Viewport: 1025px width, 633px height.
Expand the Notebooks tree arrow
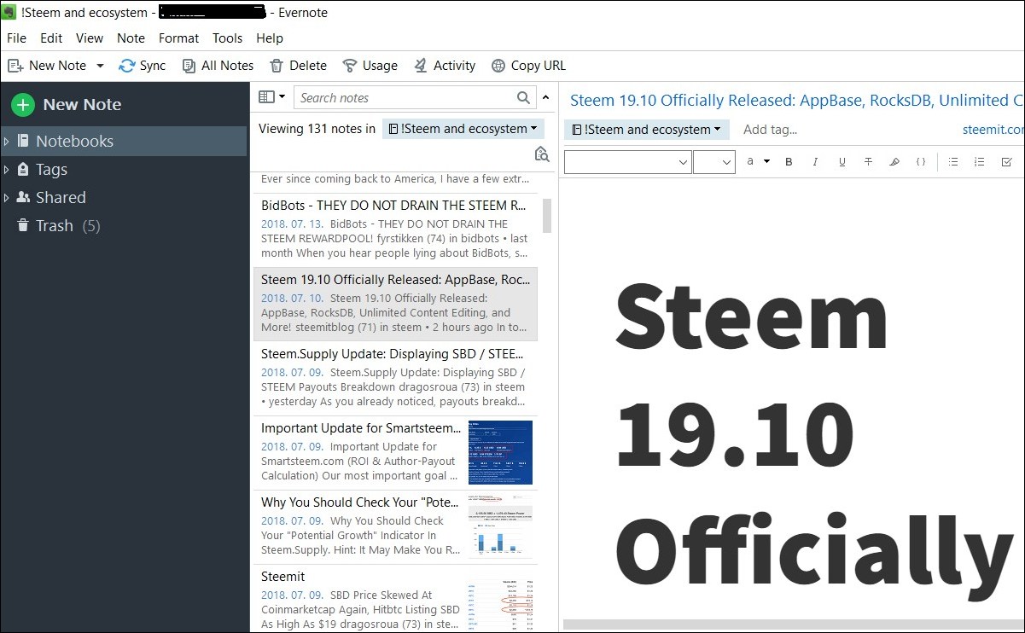pyautogui.click(x=6, y=142)
